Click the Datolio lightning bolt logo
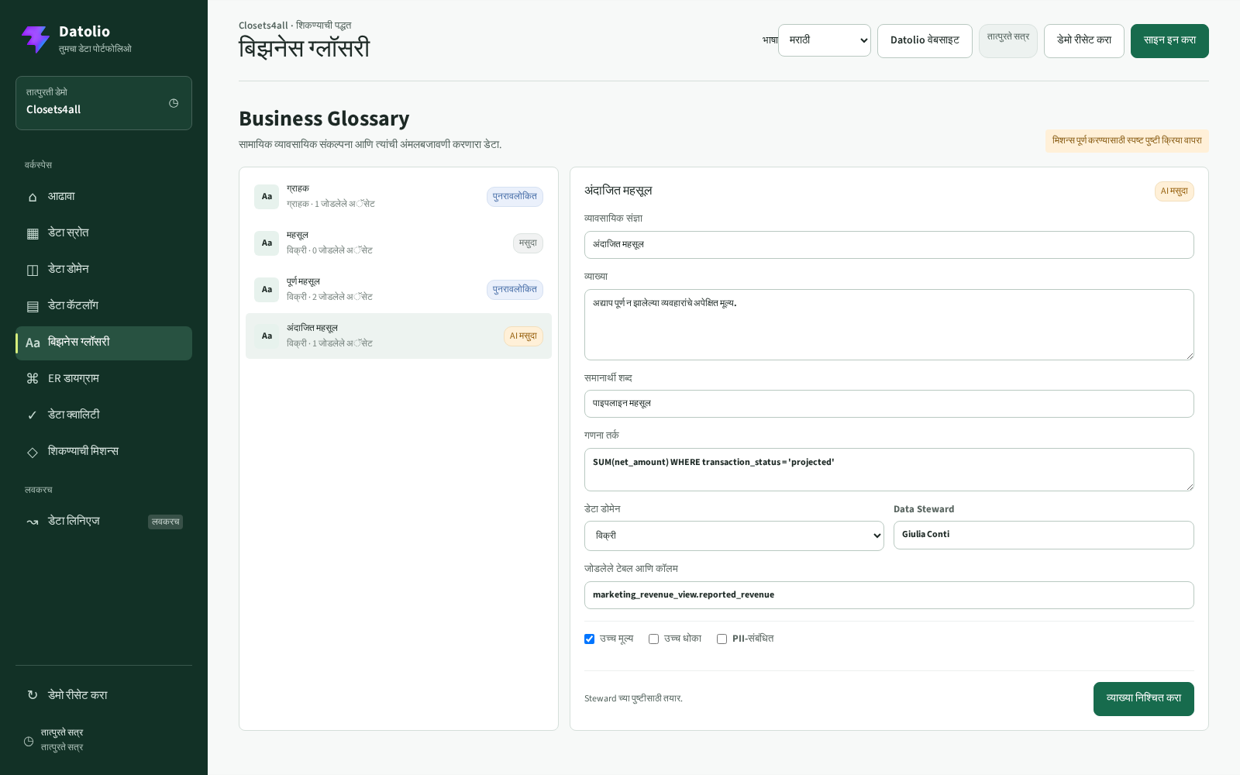The width and height of the screenshot is (1240, 775). click(36, 40)
